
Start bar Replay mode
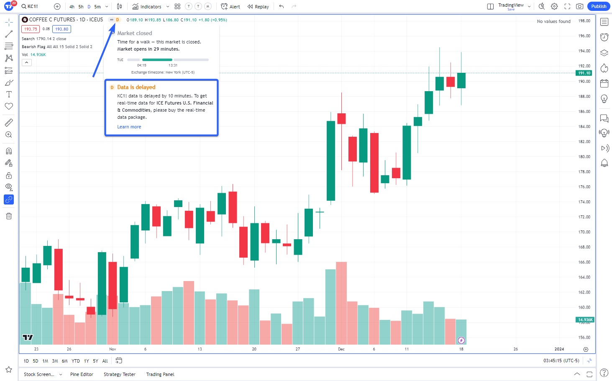(258, 7)
